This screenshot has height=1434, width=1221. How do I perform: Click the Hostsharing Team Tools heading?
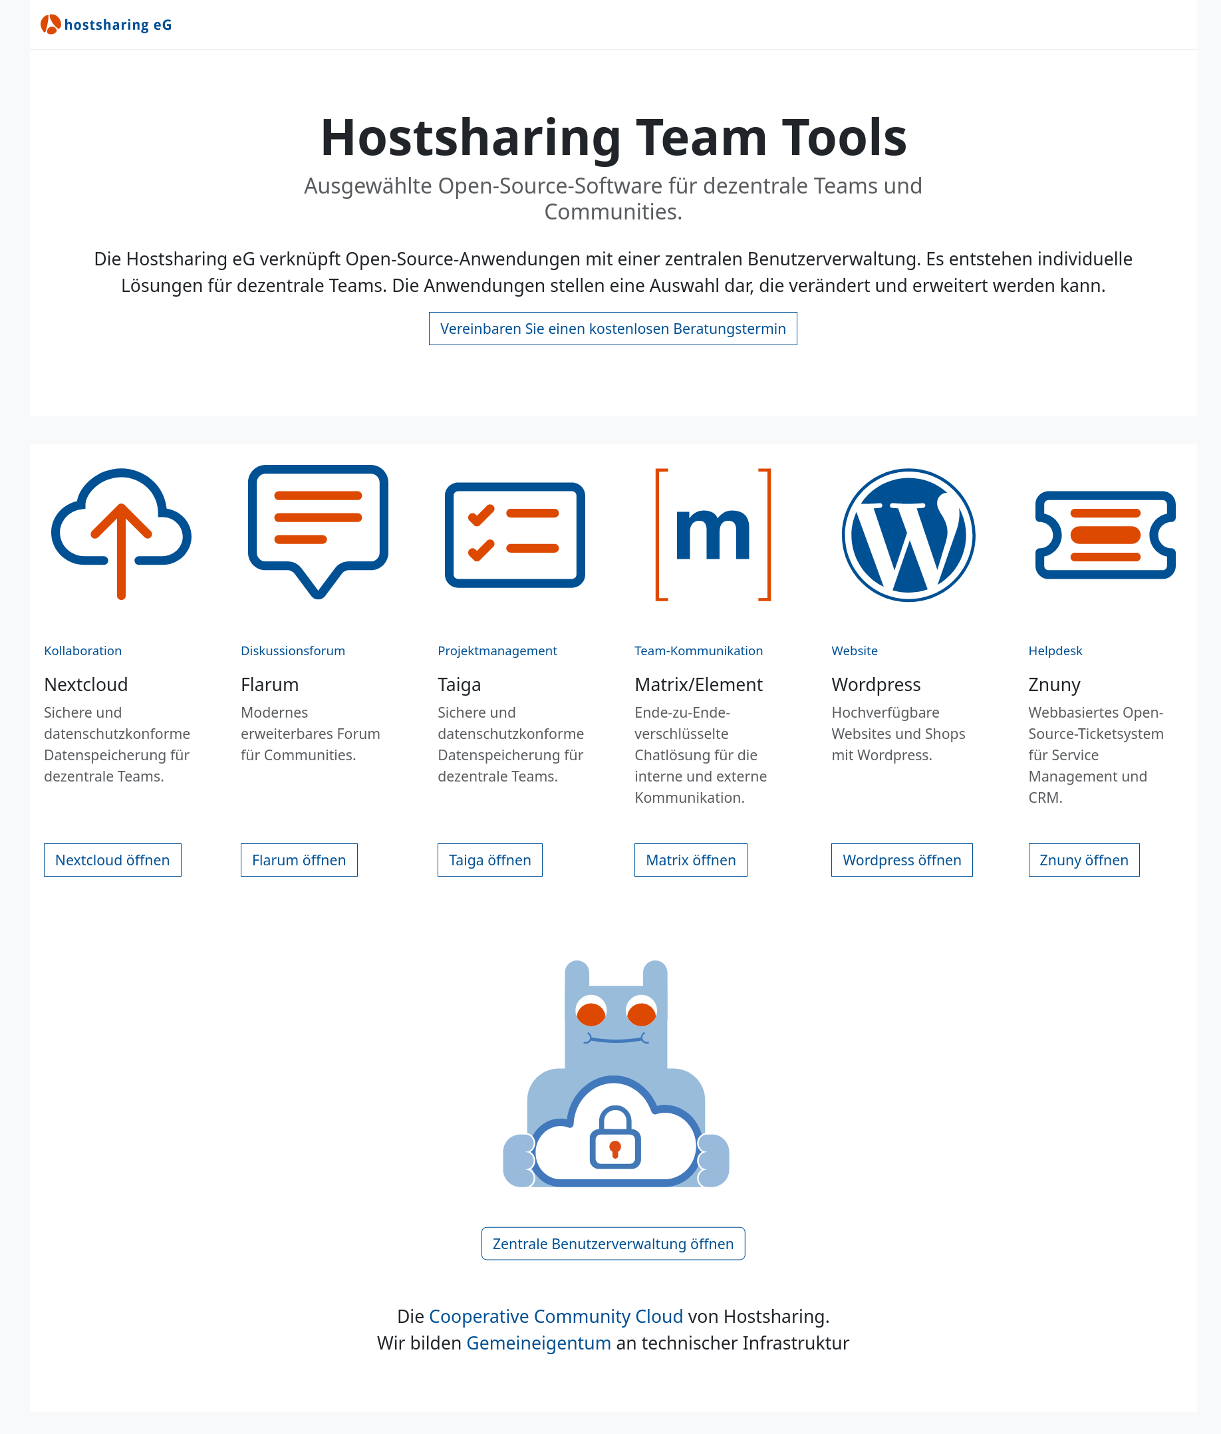tap(613, 138)
